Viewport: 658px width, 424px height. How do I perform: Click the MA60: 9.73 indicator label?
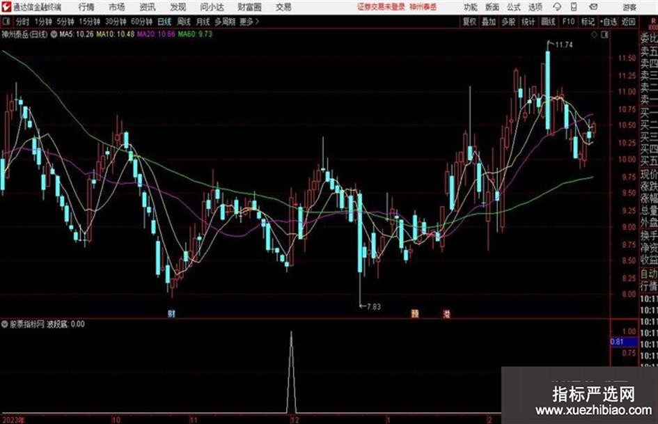(x=195, y=34)
